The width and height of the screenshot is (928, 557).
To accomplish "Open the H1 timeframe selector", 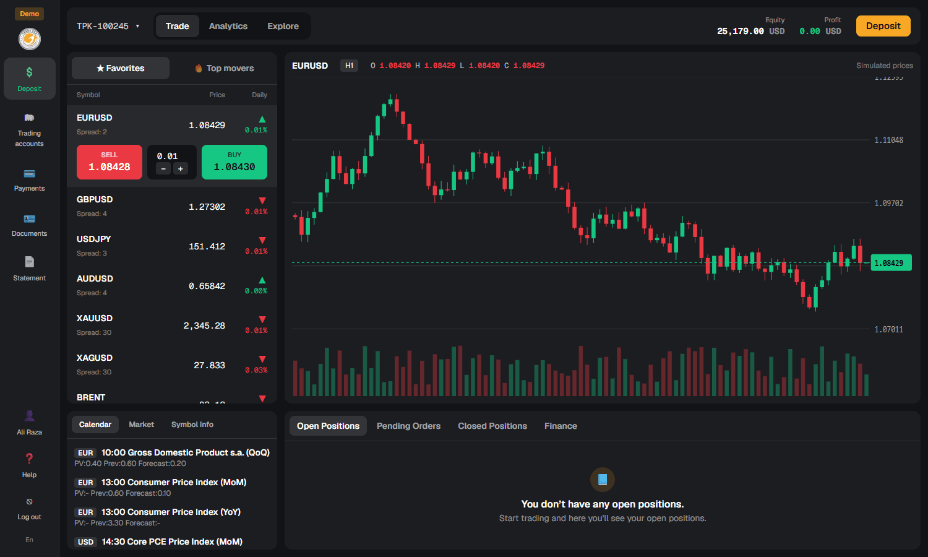I will (x=350, y=66).
